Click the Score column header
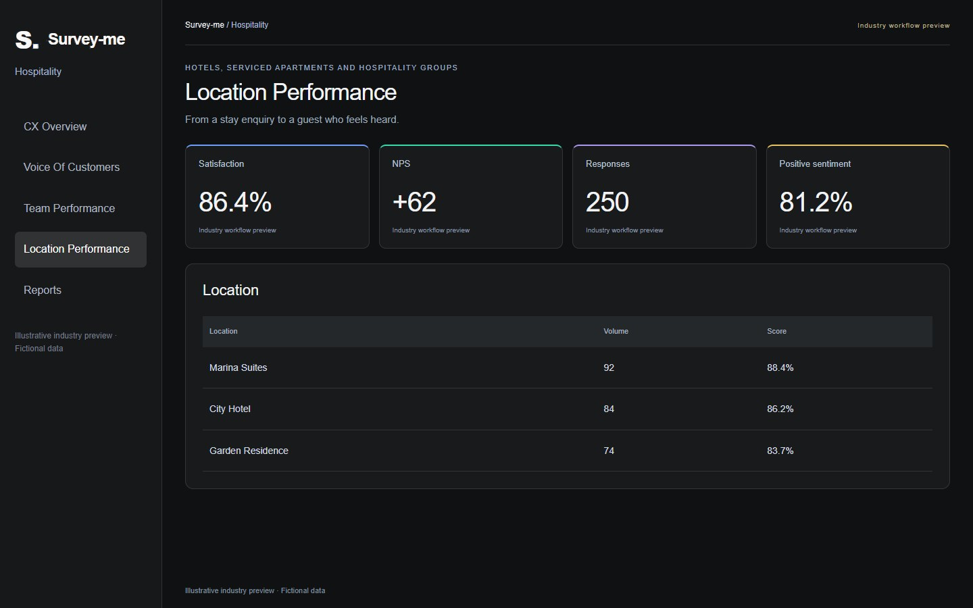Viewport: 973px width, 608px height. pos(776,332)
